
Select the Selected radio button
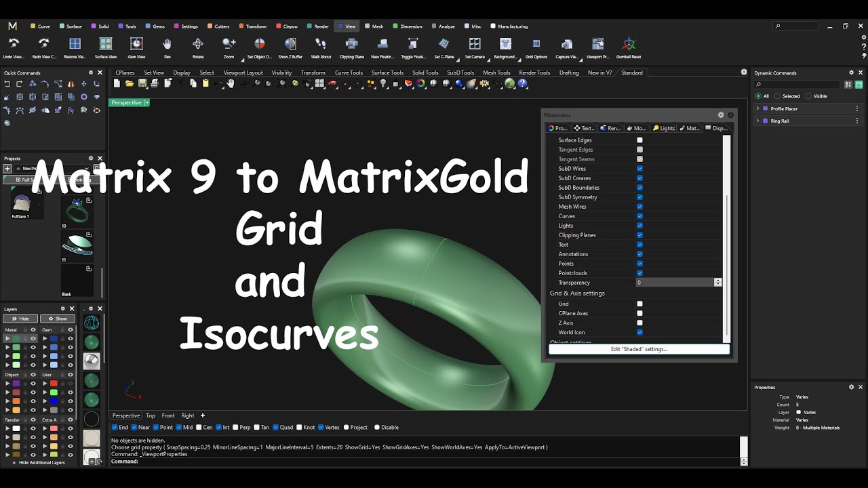(x=778, y=96)
